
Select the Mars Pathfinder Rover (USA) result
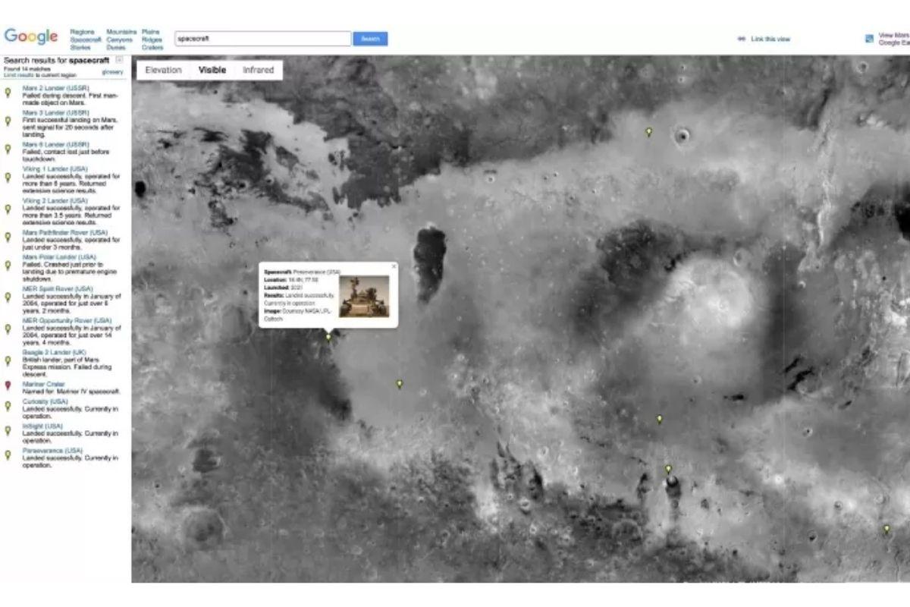pyautogui.click(x=64, y=232)
